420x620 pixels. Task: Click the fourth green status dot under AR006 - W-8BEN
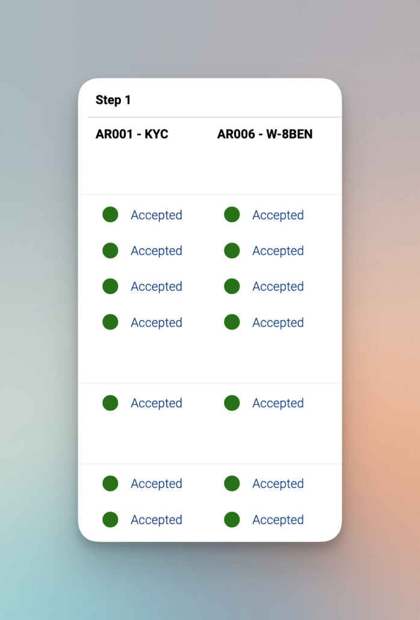(x=232, y=322)
